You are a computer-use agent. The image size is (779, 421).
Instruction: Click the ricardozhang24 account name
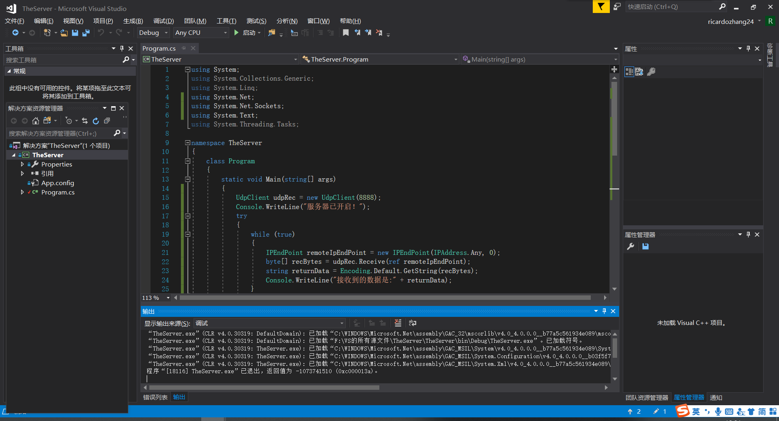(x=731, y=21)
